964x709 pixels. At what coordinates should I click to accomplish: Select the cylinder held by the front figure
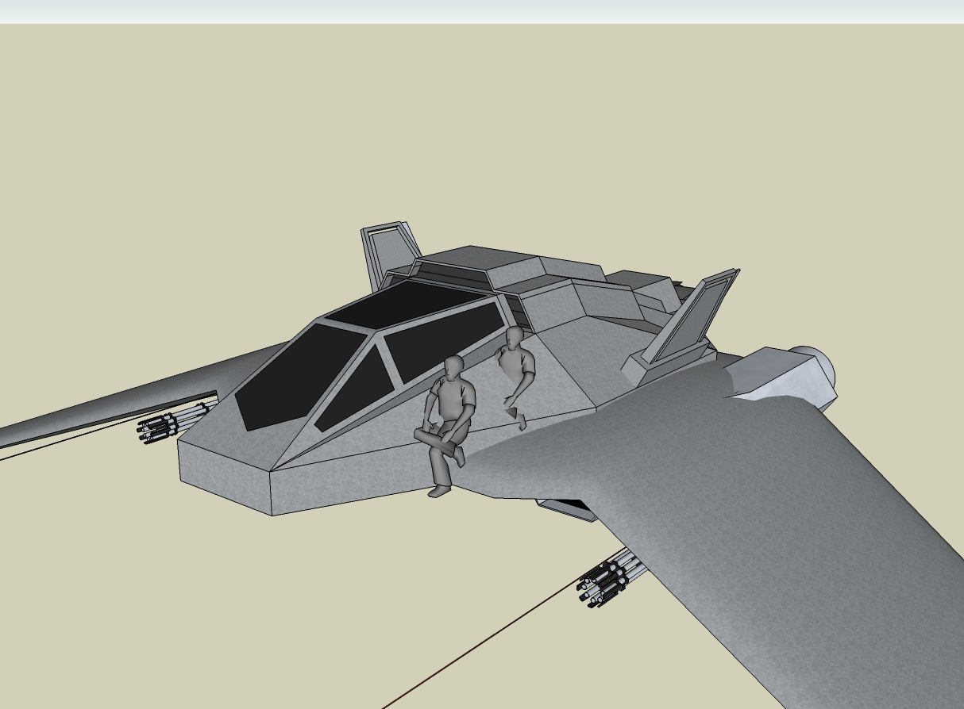pyautogui.click(x=438, y=439)
